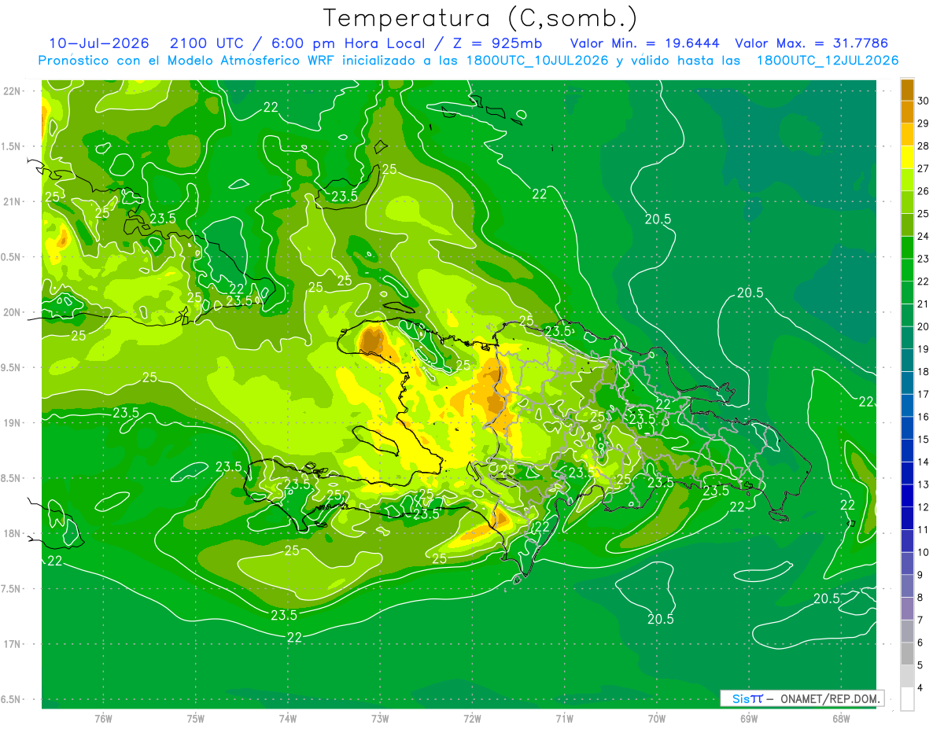Click the 'Temperatura (C,somb.)' map title
This screenshot has height=729, width=944.
pyautogui.click(x=481, y=19)
